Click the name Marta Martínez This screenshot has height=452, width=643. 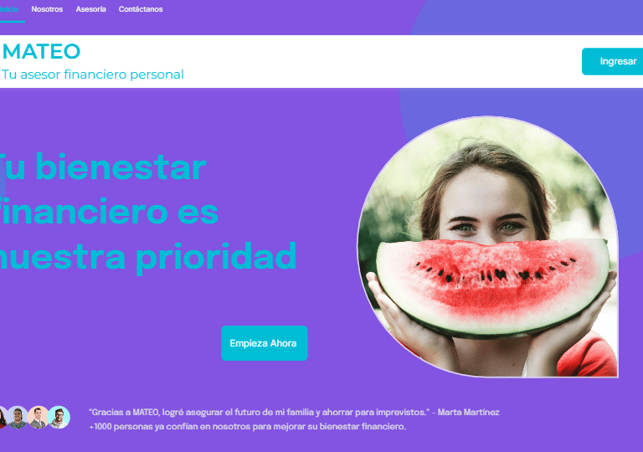[x=468, y=412]
